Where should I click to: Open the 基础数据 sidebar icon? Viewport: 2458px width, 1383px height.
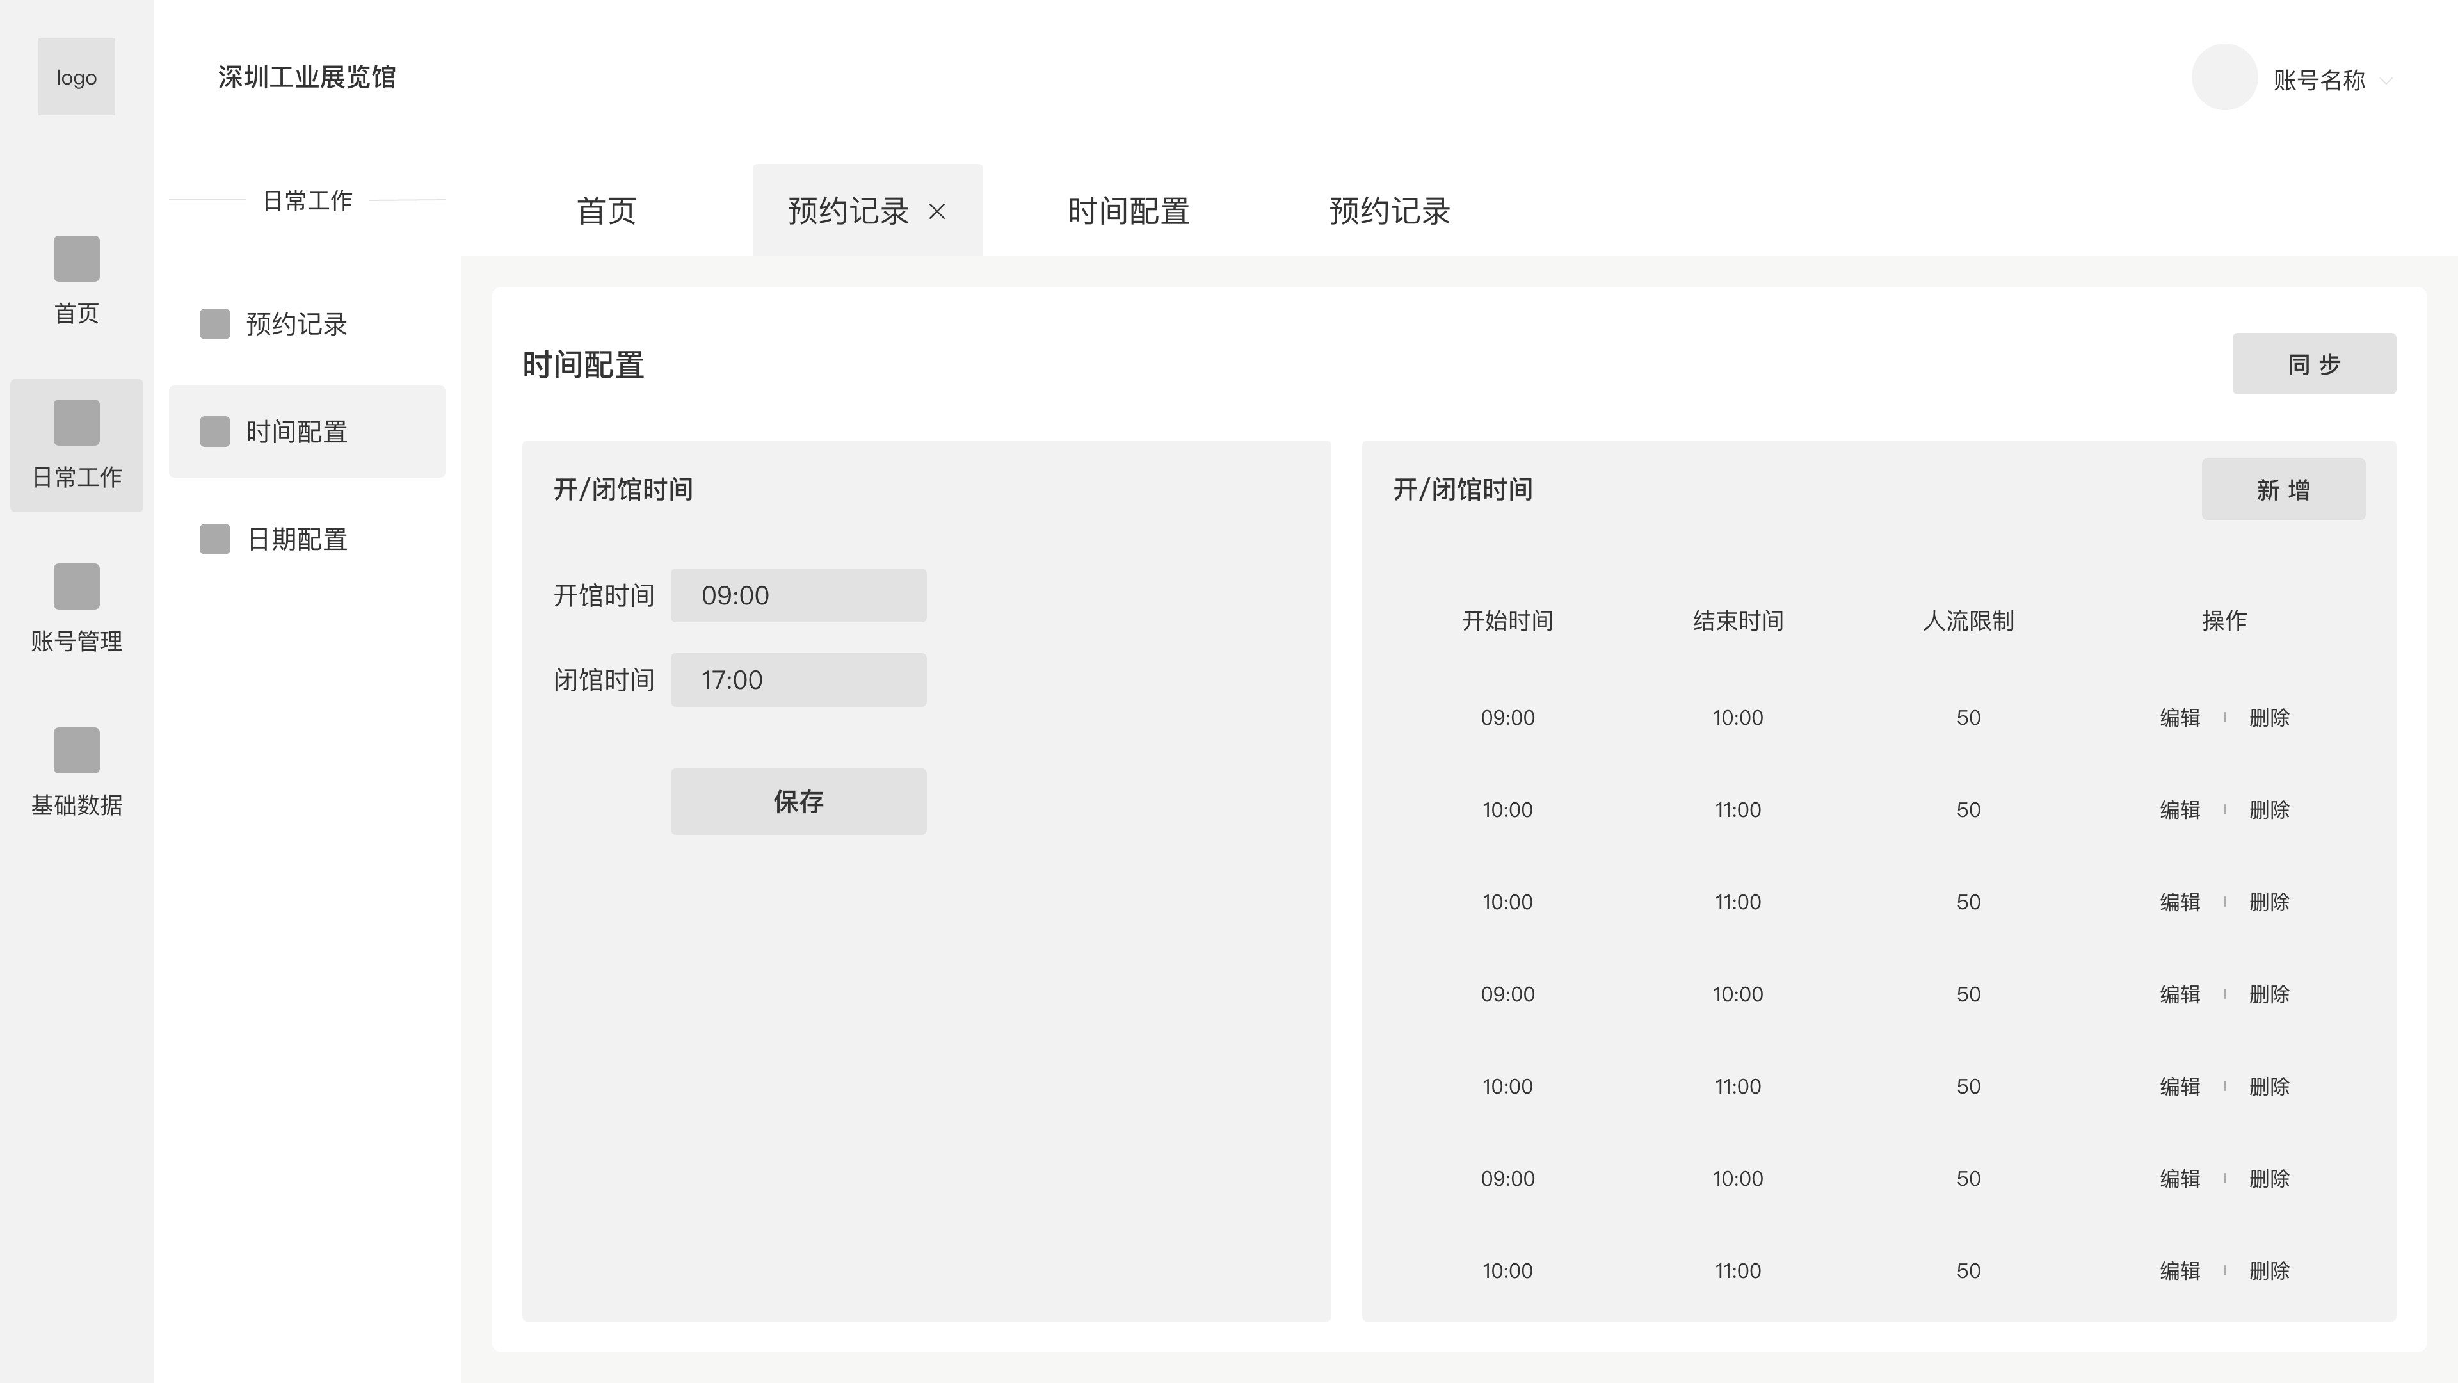pyautogui.click(x=76, y=750)
